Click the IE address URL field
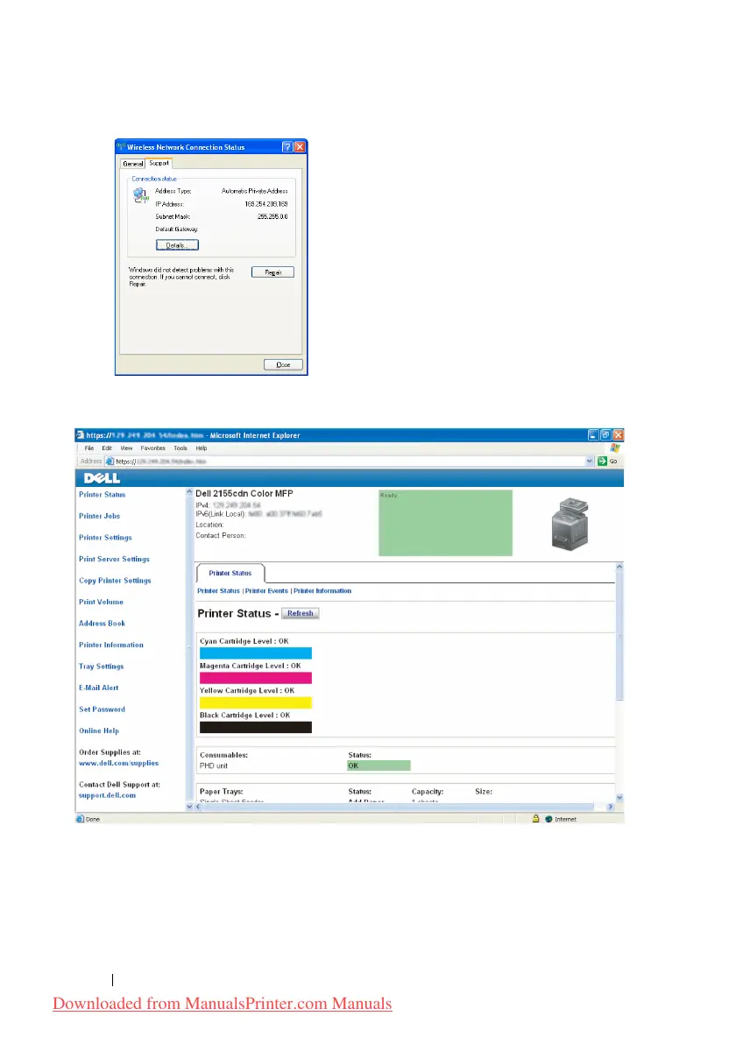The image size is (736, 1044). tap(350, 461)
